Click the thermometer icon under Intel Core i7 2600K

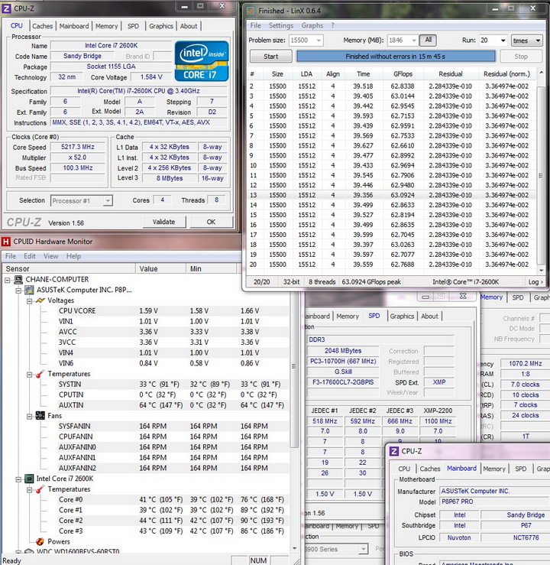[40, 489]
